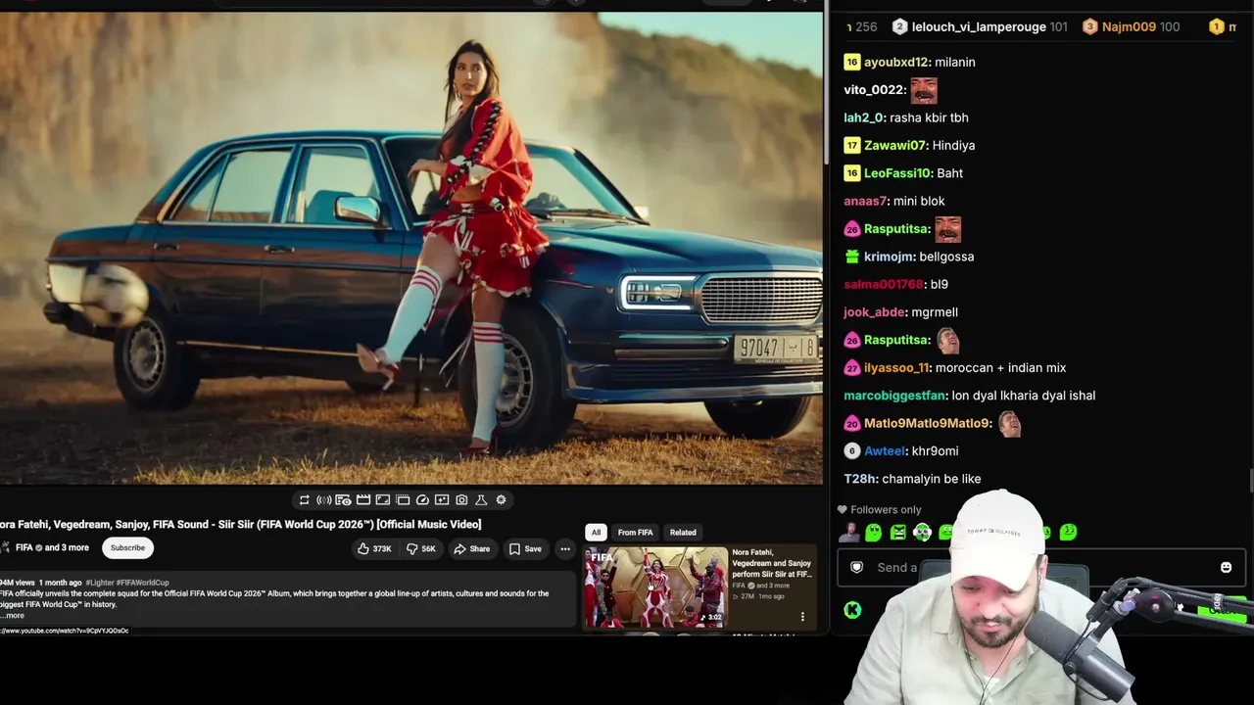Click chat username salma001768
This screenshot has height=705, width=1254.
pyautogui.click(x=884, y=284)
